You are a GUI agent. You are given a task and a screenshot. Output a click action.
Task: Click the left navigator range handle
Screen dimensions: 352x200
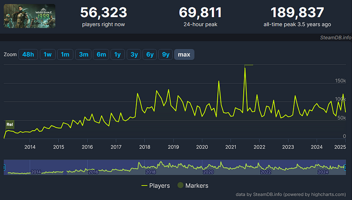(4, 168)
